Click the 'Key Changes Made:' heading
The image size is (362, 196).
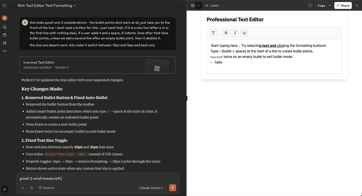[x=42, y=89]
